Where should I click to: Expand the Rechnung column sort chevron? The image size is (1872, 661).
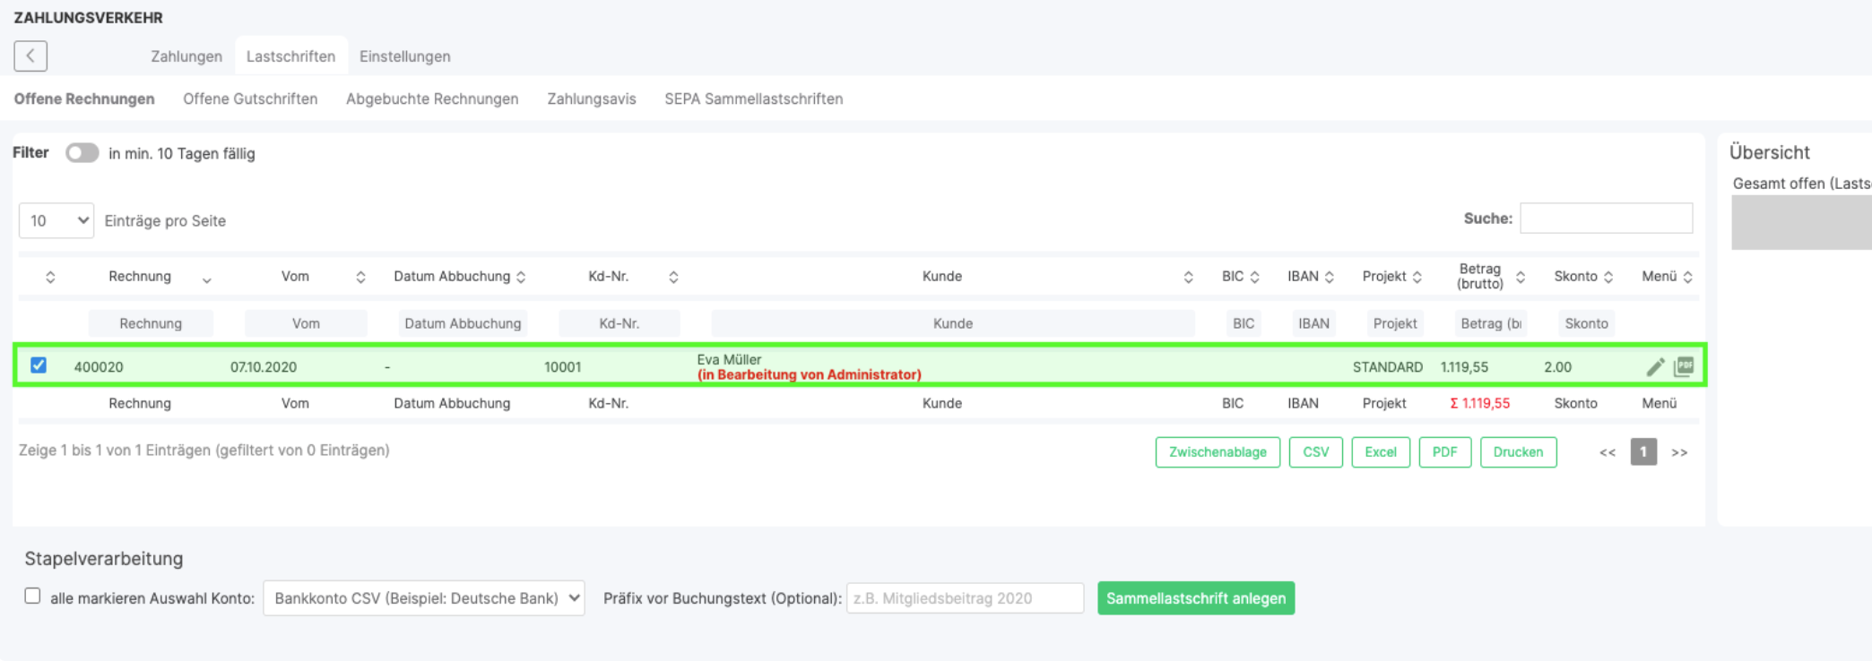pyautogui.click(x=206, y=280)
